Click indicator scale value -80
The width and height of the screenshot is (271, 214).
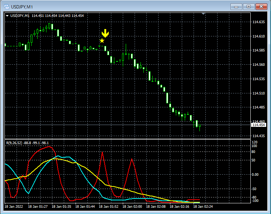point(254,197)
